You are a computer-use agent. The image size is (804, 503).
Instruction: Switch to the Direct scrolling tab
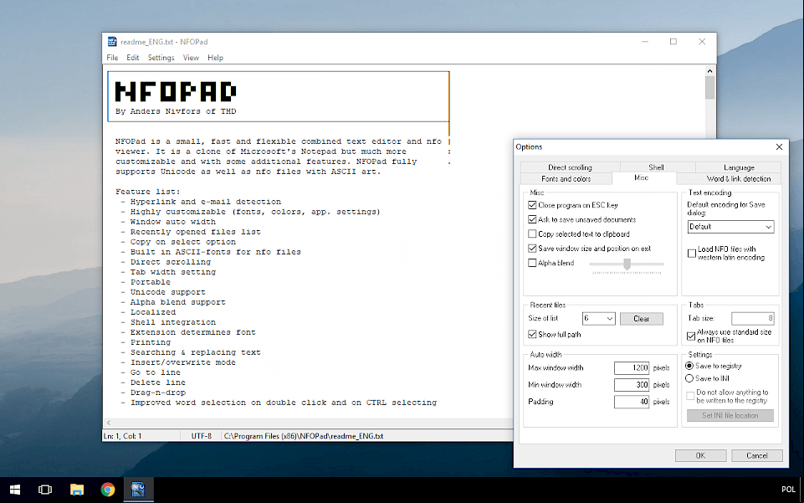570,167
